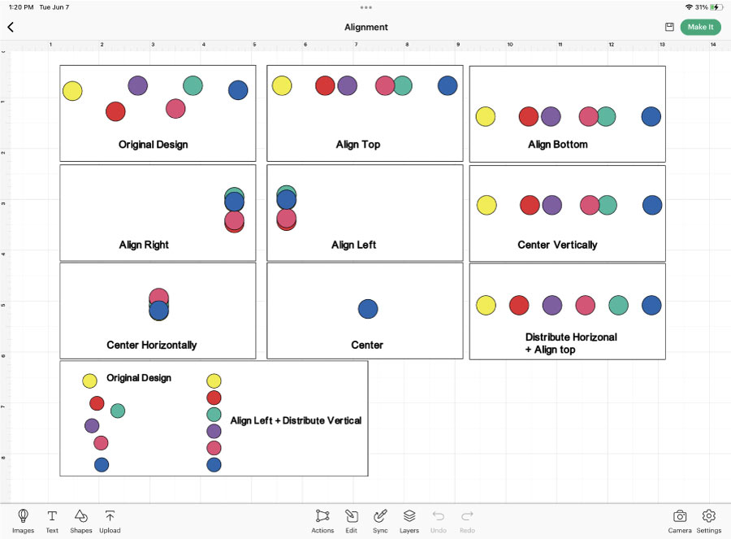Select yellow circle in Align Top box

pyautogui.click(x=282, y=85)
